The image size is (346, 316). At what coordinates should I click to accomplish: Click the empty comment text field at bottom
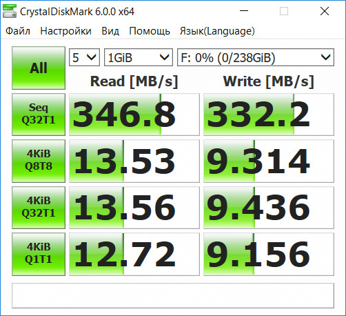173,296
